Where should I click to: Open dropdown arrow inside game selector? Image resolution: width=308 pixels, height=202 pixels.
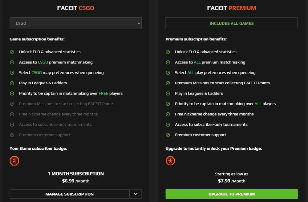[x=139, y=23]
